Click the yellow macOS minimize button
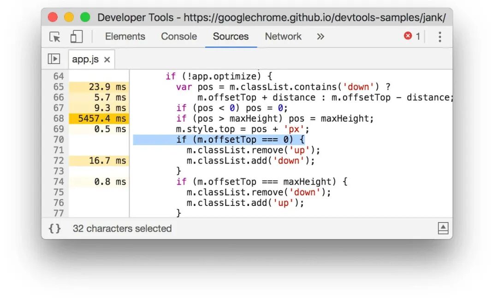The image size is (498, 304). coord(69,17)
